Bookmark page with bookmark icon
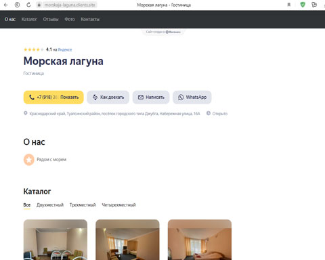Image resolution: width=325 pixels, height=260 pixels. pos(289,5)
